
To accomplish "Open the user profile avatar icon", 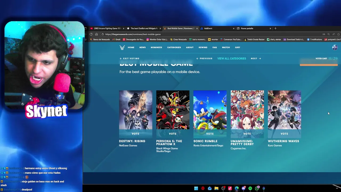I will pyautogui.click(x=335, y=47).
